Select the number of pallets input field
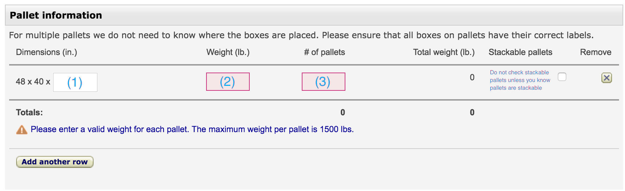Screen dimensions: 625x191 click(x=324, y=82)
